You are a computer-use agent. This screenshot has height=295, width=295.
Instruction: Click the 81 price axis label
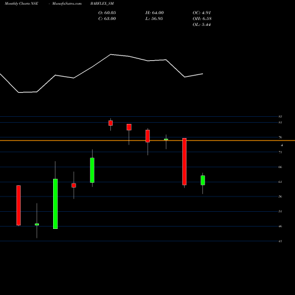280,122
